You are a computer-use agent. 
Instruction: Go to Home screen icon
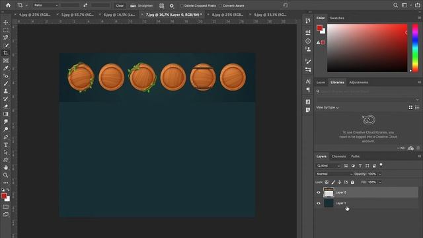[9, 5]
